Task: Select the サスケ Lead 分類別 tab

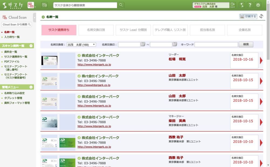Action: pyautogui.click(x=133, y=30)
